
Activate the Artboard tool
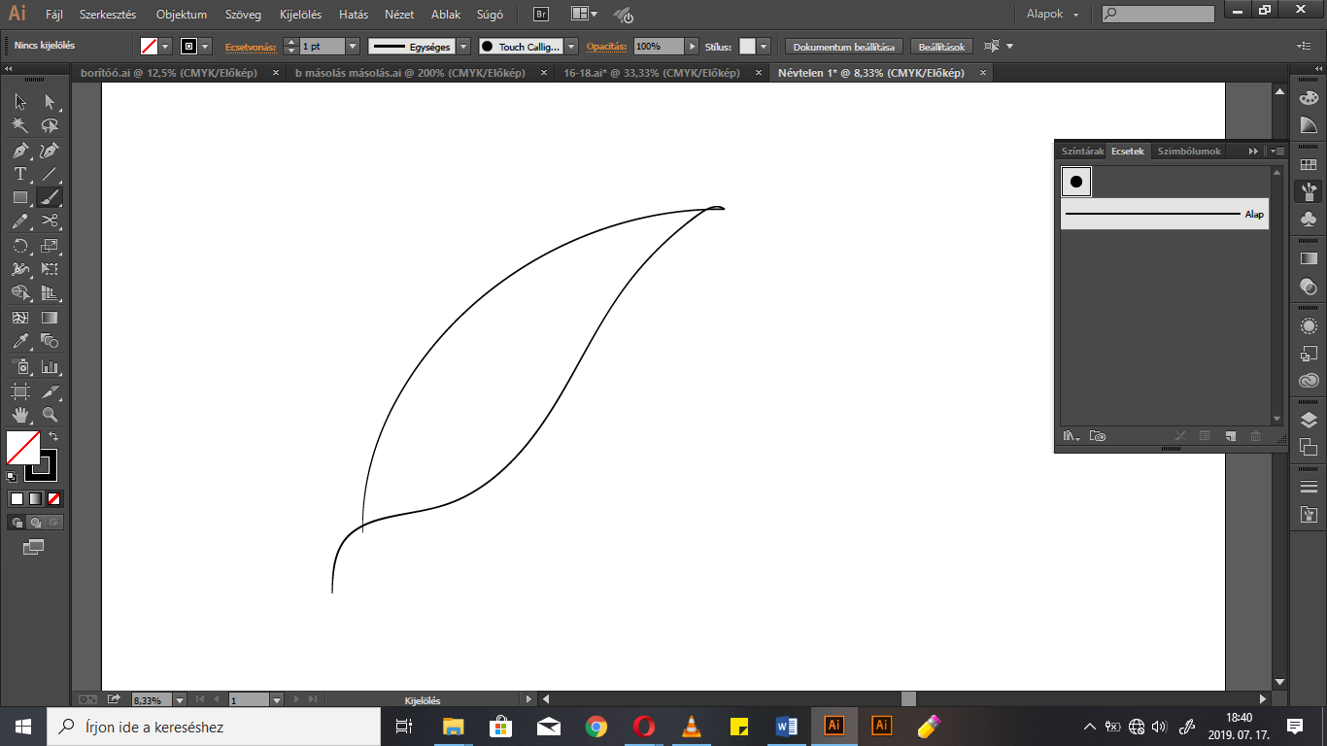point(20,391)
